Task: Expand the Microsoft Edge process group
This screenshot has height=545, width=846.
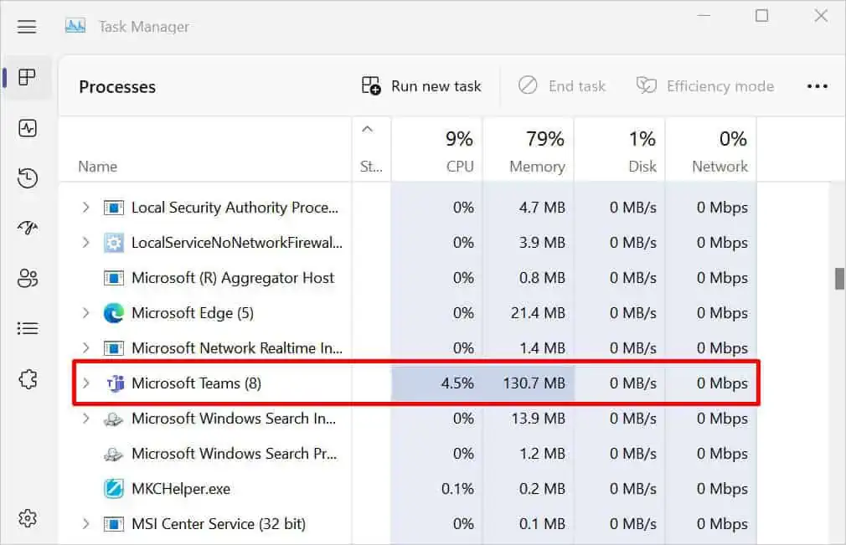Action: [85, 313]
